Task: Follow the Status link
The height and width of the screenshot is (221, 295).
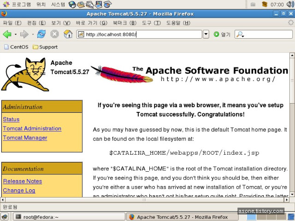Action: tap(11, 119)
